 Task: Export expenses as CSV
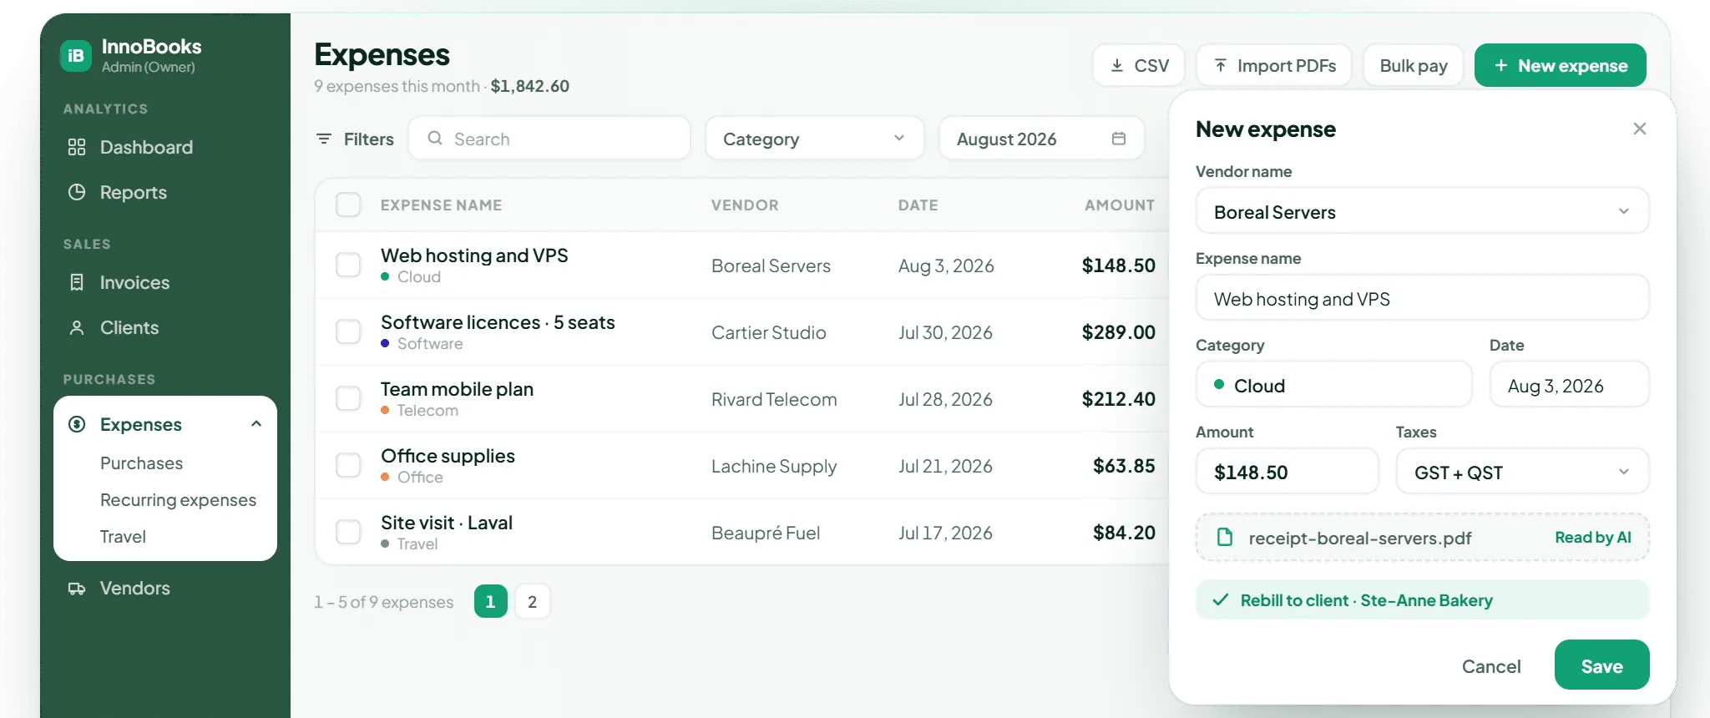click(1139, 65)
